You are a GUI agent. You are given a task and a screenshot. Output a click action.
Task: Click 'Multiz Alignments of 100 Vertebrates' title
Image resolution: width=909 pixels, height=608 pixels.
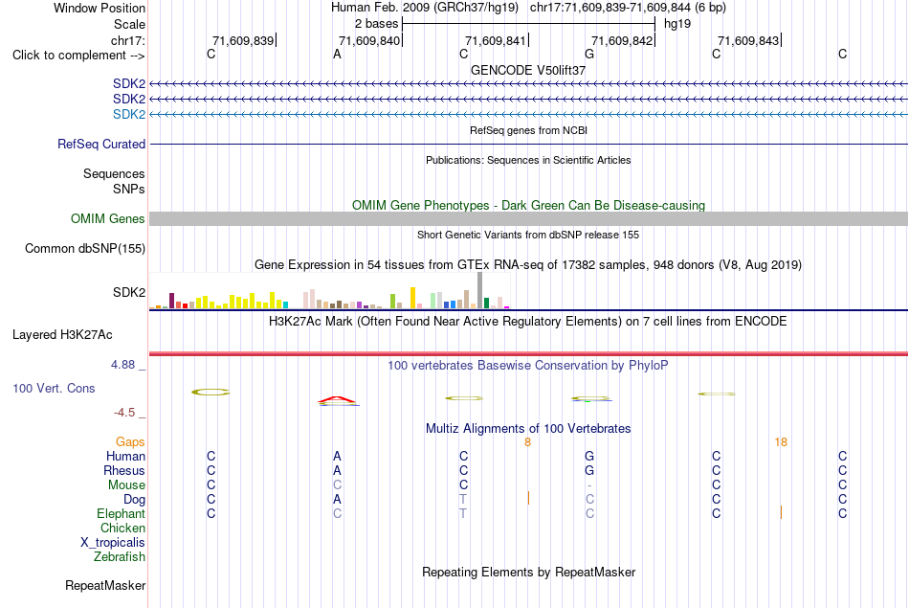pos(528,429)
